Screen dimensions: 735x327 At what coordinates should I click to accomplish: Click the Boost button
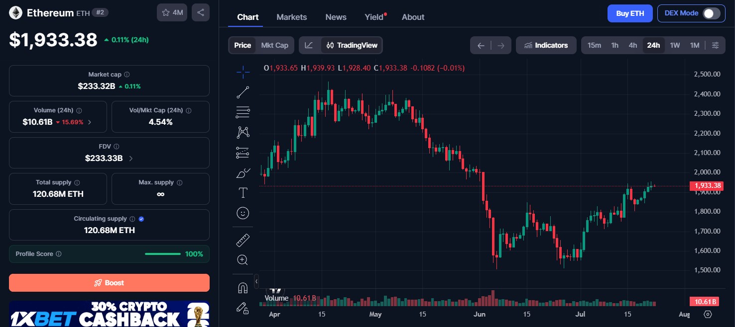click(x=109, y=283)
